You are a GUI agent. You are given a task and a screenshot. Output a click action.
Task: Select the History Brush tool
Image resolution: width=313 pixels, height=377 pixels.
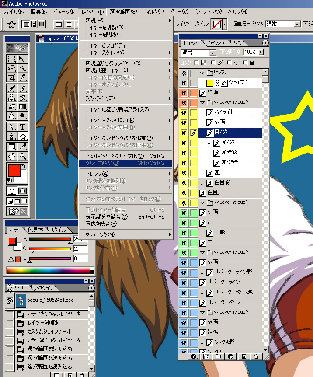click(x=23, y=98)
